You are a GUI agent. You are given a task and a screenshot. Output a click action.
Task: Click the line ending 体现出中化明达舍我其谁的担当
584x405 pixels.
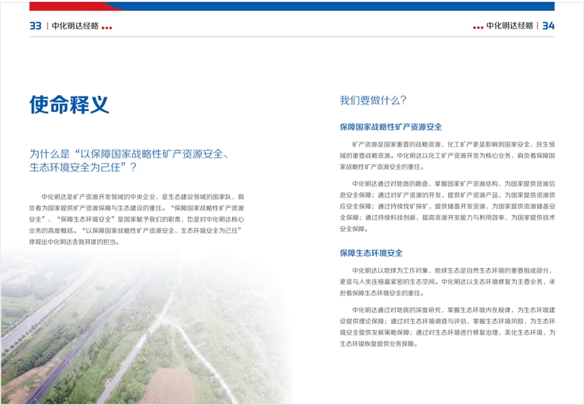coord(75,242)
